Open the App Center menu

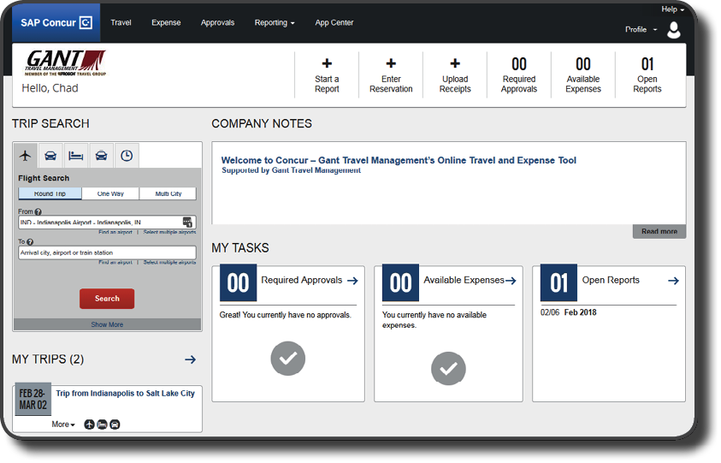coord(334,22)
